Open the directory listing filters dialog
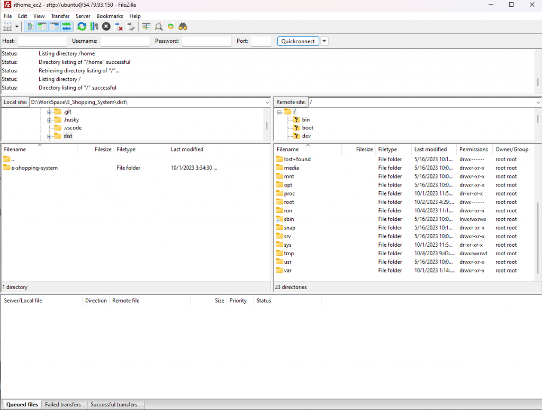Viewport: 542px width, 410px height. [x=146, y=26]
